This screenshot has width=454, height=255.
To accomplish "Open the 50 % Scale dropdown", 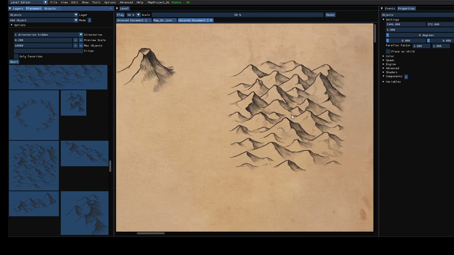I will click(x=133, y=15).
